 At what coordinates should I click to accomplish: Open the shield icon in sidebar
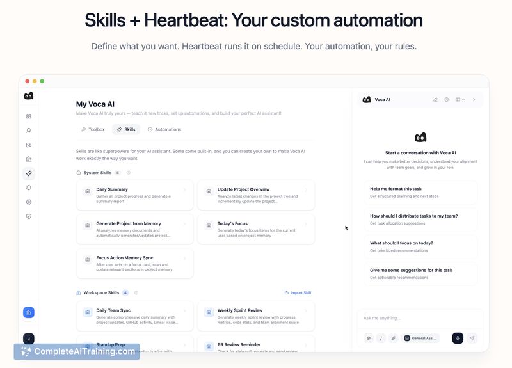[x=29, y=216]
